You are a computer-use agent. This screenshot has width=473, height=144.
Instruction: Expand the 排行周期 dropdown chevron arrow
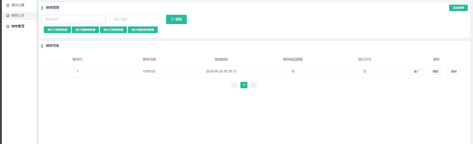point(157,19)
